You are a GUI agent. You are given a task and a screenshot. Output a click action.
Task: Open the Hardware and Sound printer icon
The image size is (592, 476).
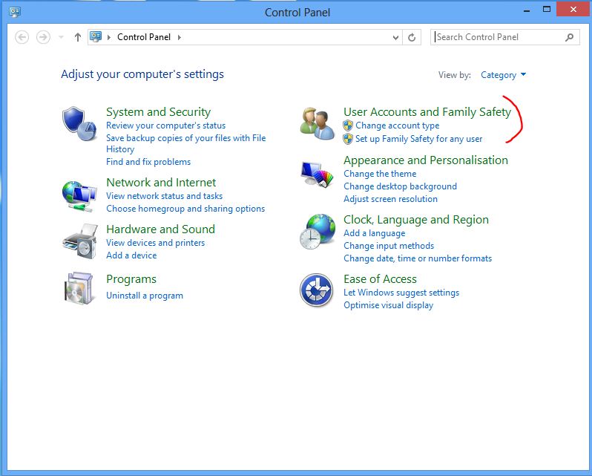pyautogui.click(x=80, y=241)
